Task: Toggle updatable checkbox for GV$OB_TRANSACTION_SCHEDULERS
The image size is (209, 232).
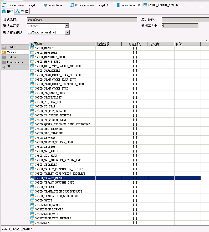Action: coord(135,196)
